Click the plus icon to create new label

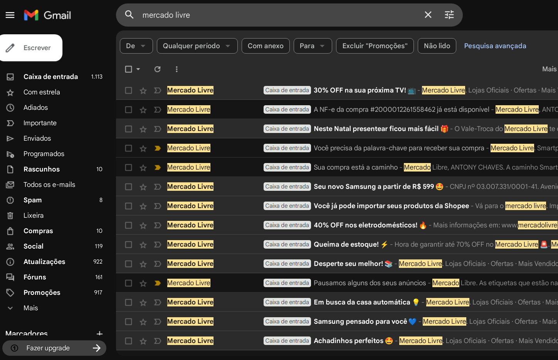pyautogui.click(x=99, y=333)
